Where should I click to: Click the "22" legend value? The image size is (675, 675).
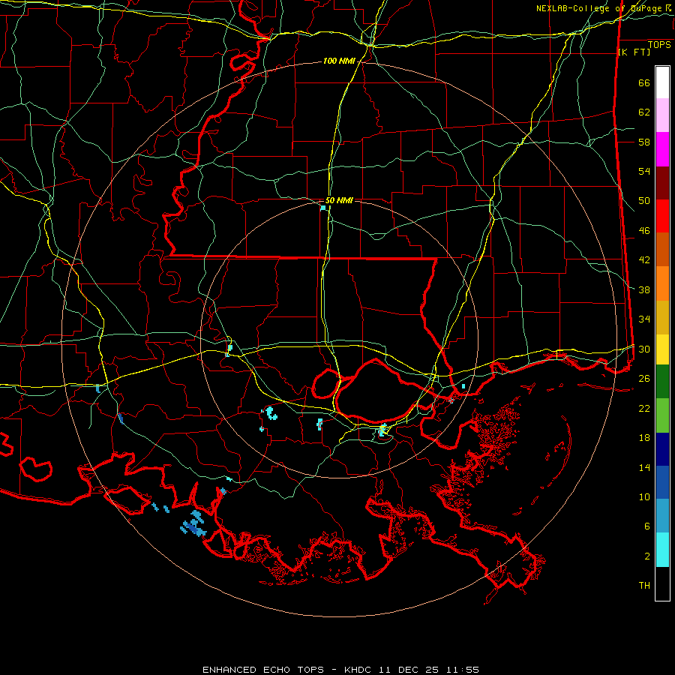(644, 408)
